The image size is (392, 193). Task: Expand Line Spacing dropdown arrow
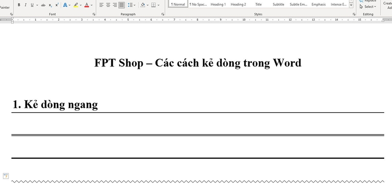[x=134, y=5]
